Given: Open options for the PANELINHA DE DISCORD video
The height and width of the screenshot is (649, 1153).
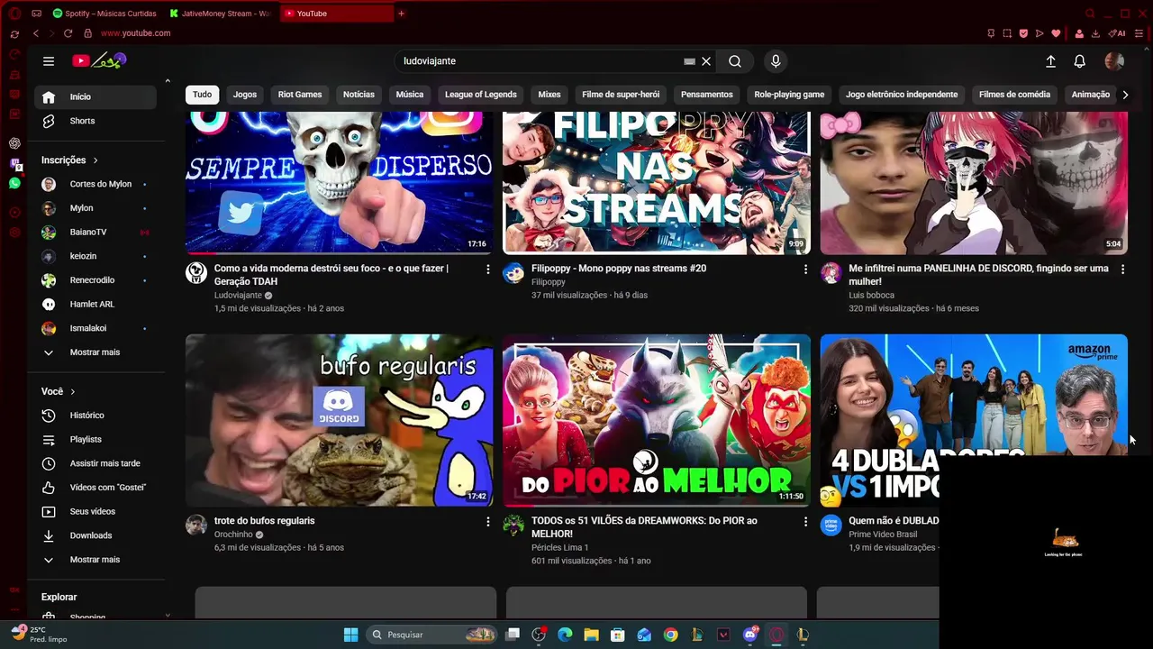Looking at the screenshot, I should (1122, 269).
